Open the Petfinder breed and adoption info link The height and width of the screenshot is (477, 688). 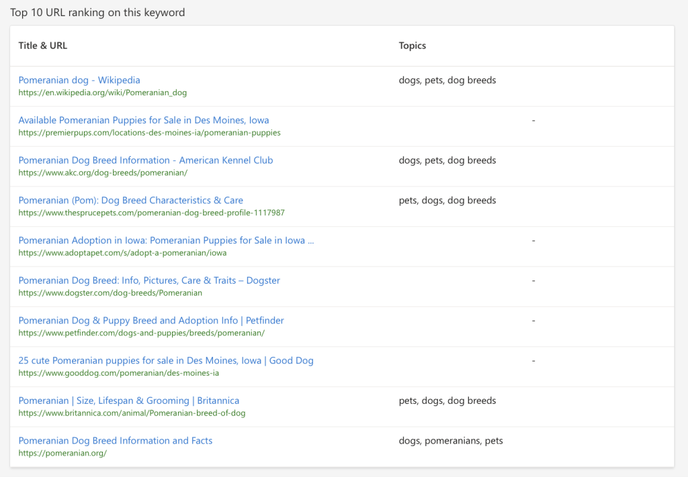click(x=151, y=321)
